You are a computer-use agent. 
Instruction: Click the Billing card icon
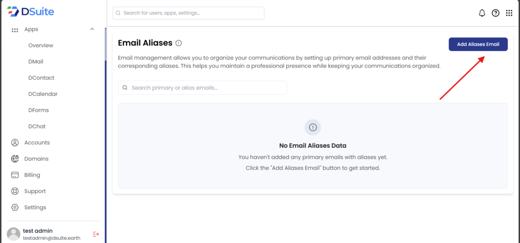15,175
